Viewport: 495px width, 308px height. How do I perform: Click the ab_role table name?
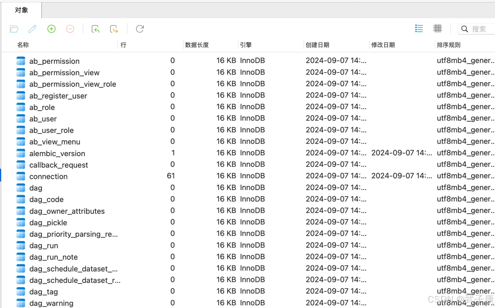pyautogui.click(x=42, y=107)
